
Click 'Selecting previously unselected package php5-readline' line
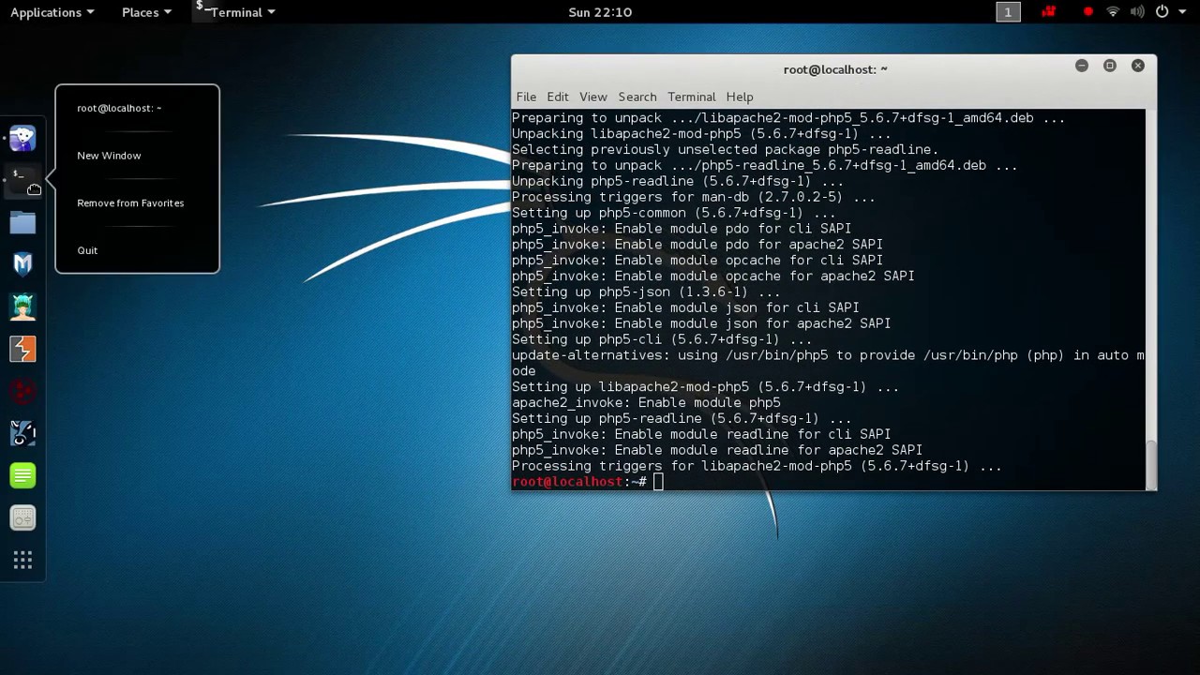725,150
